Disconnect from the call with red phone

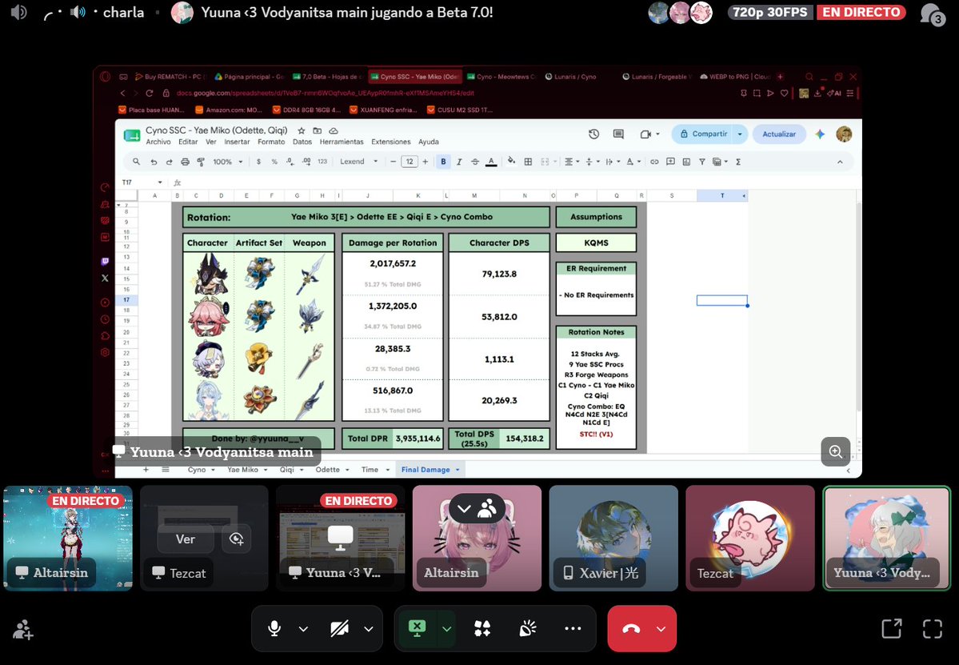(630, 629)
